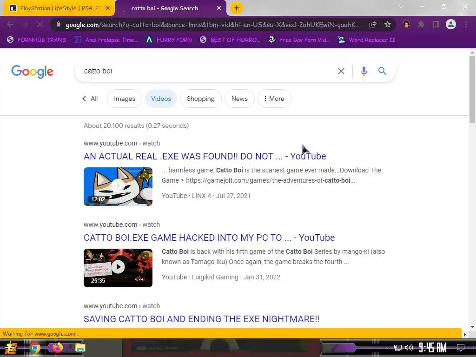Show hidden tray icons chevron
The width and height of the screenshot is (476, 357).
pos(386,348)
